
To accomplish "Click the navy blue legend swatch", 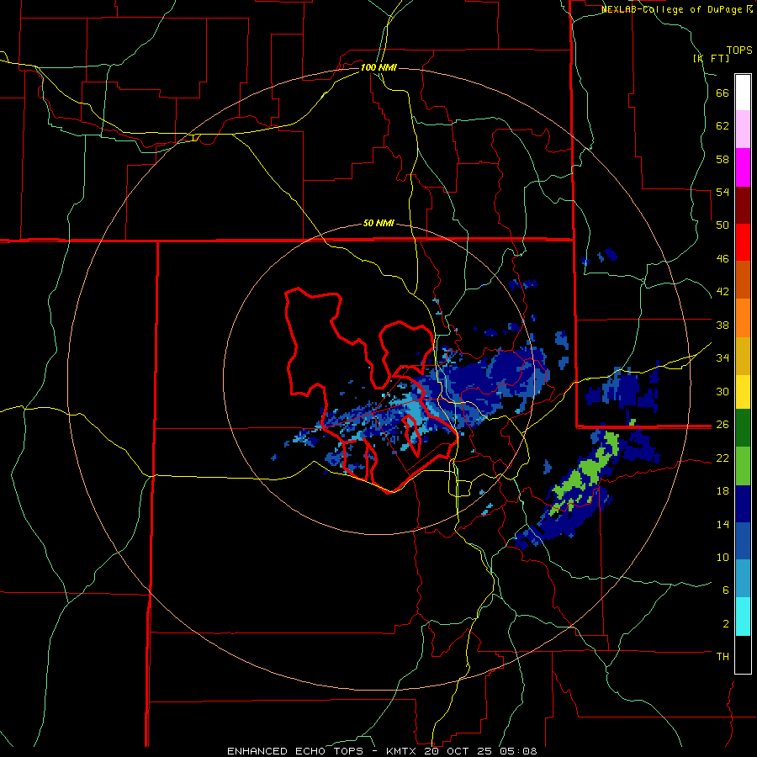I will pos(743,504).
